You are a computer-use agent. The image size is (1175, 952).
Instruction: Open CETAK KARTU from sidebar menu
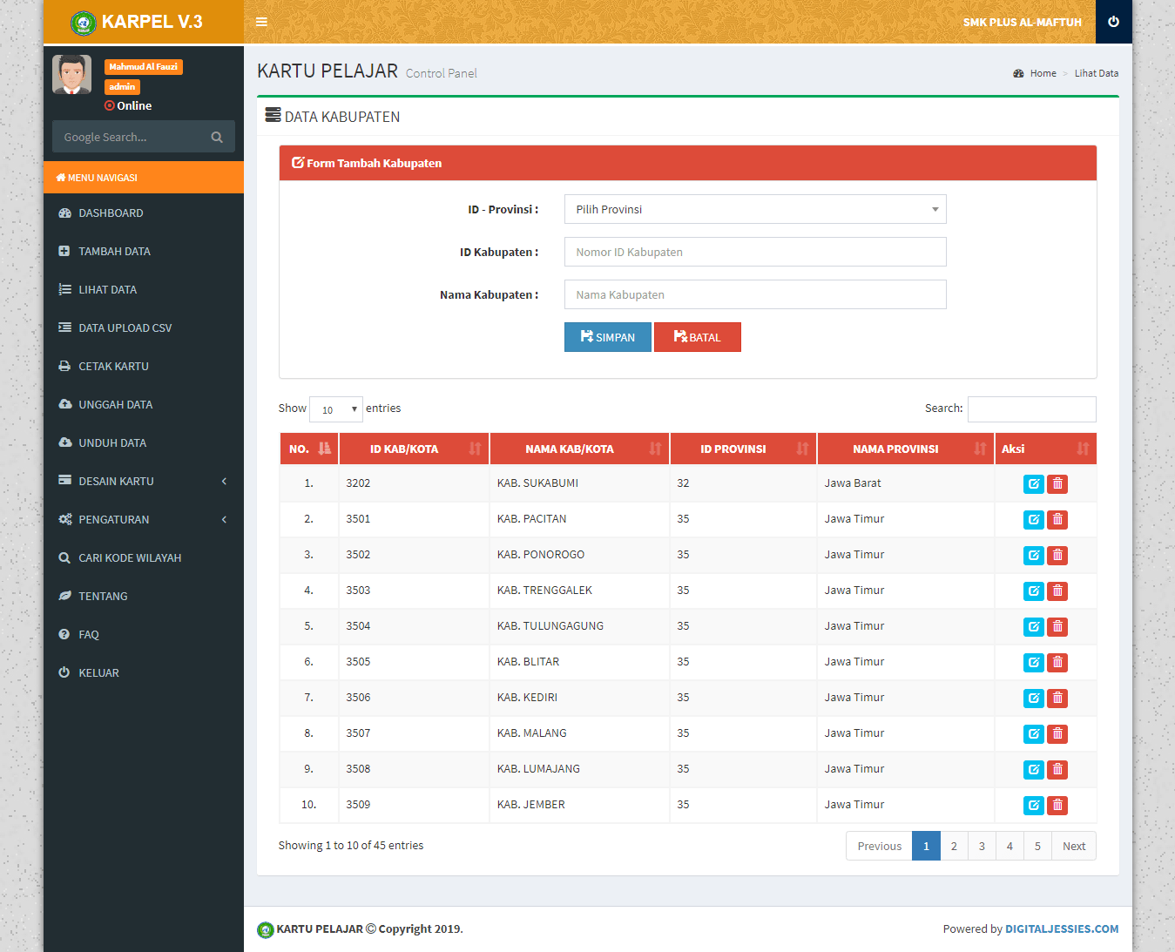[x=113, y=367]
